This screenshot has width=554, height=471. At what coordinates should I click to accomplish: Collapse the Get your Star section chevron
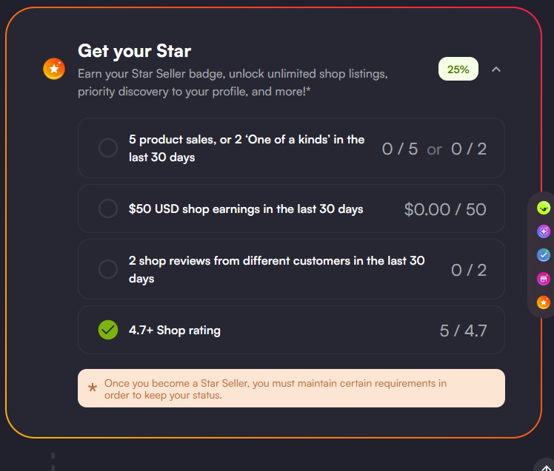pos(496,70)
